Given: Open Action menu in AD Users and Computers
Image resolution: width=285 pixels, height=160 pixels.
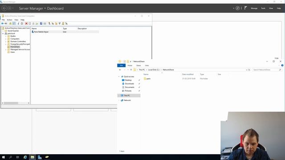Looking at the screenshot, I should tap(9, 20).
